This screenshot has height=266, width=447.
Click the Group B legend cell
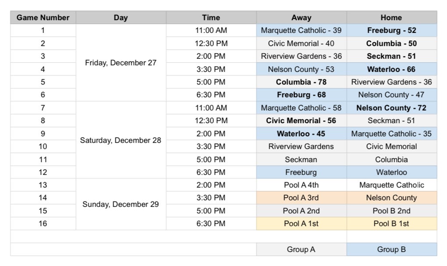tap(391, 249)
